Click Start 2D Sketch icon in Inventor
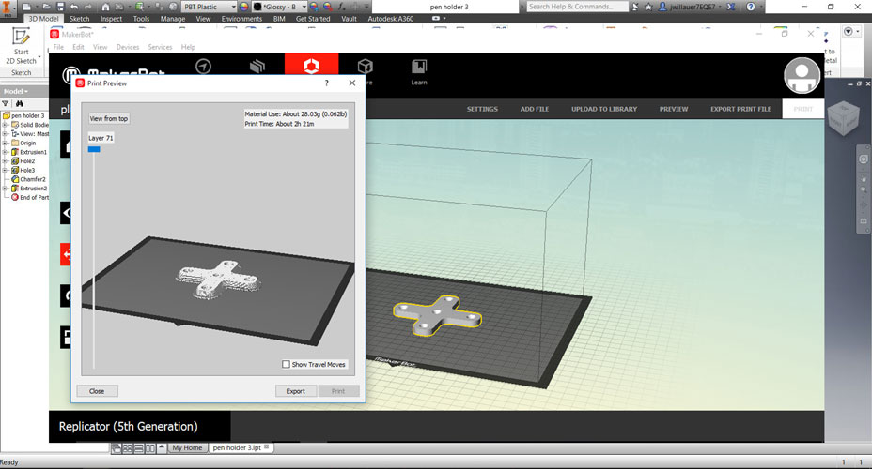This screenshot has width=872, height=469. [21, 37]
